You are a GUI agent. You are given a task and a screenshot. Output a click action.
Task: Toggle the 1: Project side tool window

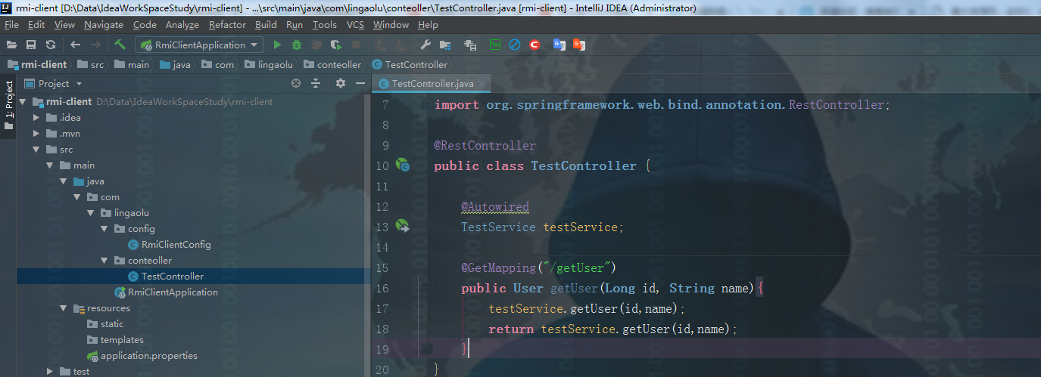[x=8, y=106]
